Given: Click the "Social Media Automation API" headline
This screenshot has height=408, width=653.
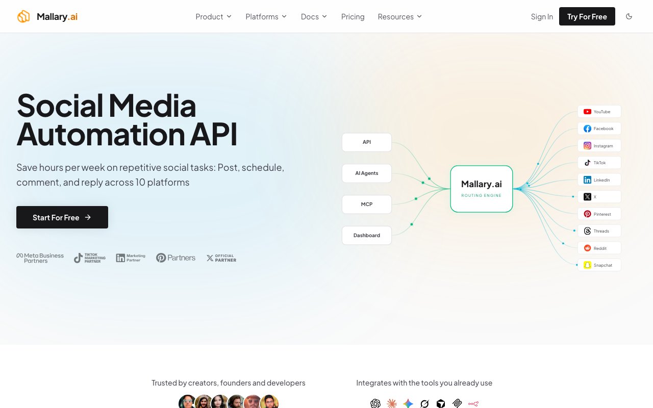Looking at the screenshot, I should click(x=127, y=120).
